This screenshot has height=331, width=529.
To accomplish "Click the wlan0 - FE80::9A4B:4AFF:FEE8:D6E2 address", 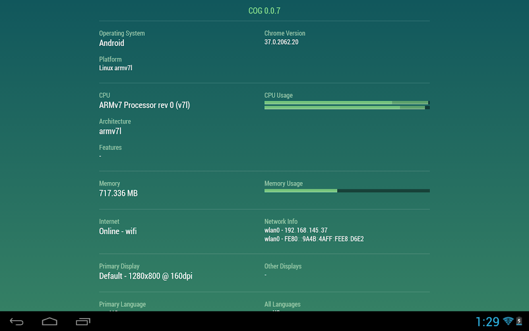I will (x=314, y=239).
